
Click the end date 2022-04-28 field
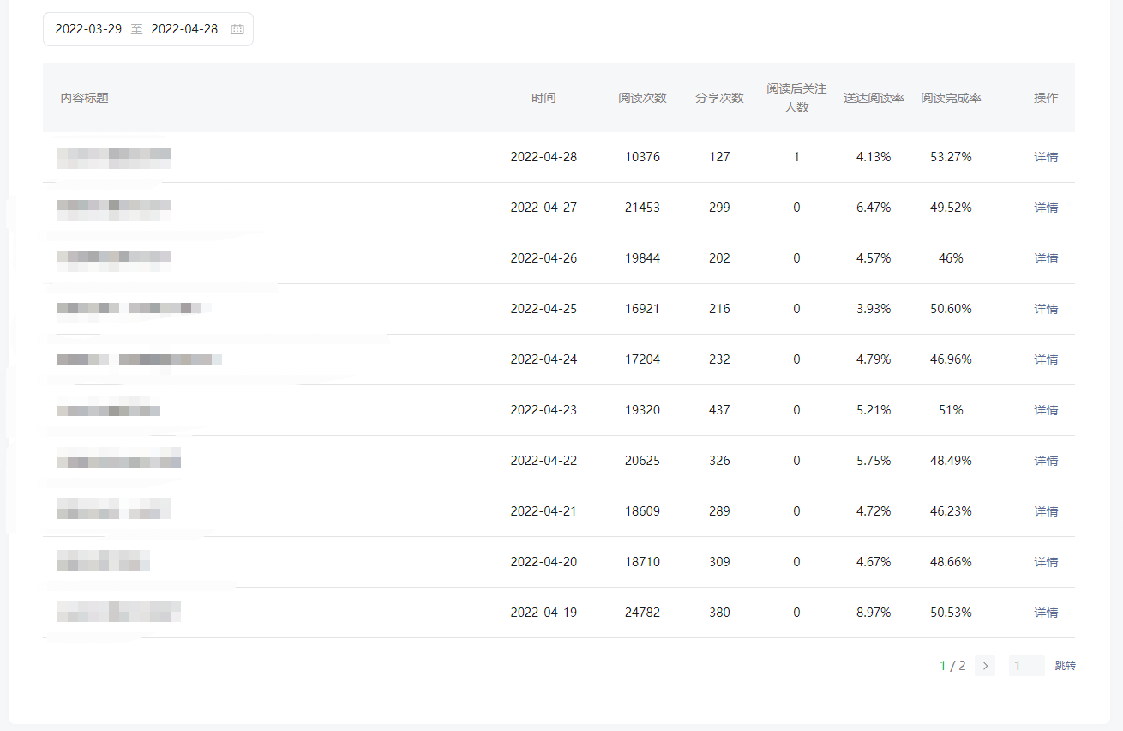[184, 29]
